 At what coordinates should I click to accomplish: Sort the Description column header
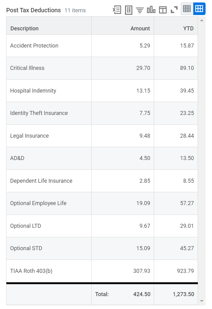25,28
